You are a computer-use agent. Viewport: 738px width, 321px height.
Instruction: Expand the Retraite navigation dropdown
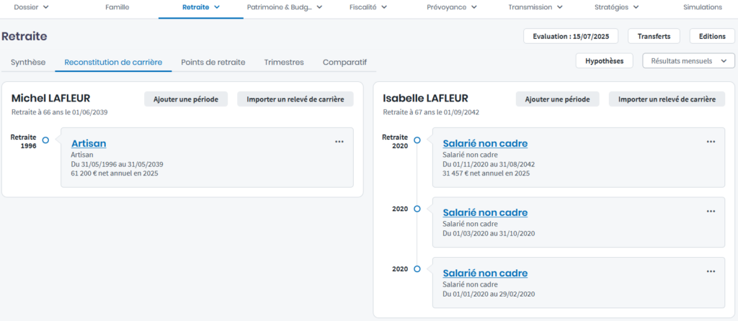click(201, 7)
